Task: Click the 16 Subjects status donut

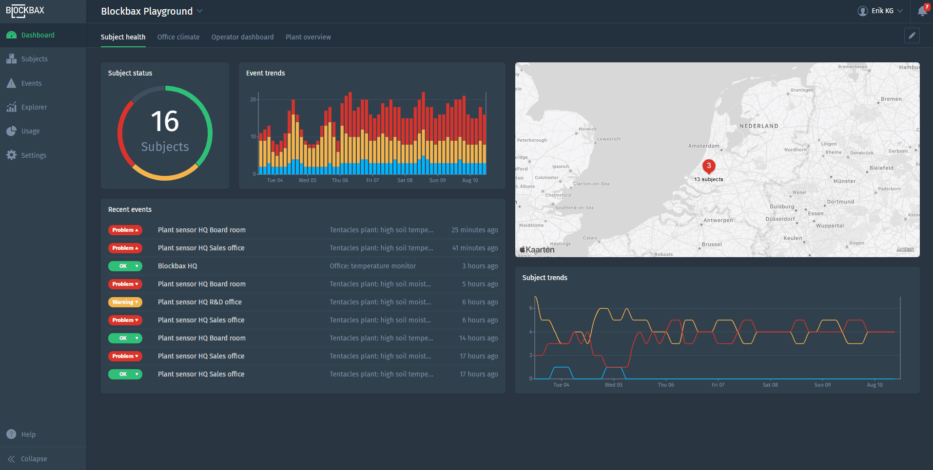Action: click(165, 133)
